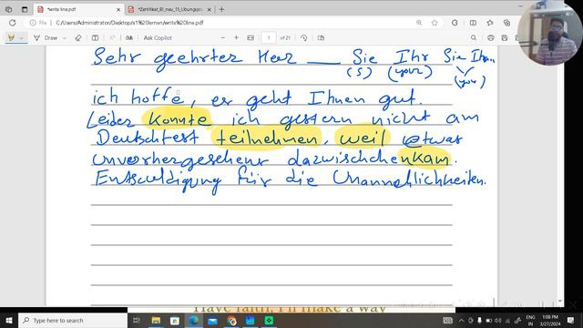
Task: Zoom in with the plus button
Action: 236,38
